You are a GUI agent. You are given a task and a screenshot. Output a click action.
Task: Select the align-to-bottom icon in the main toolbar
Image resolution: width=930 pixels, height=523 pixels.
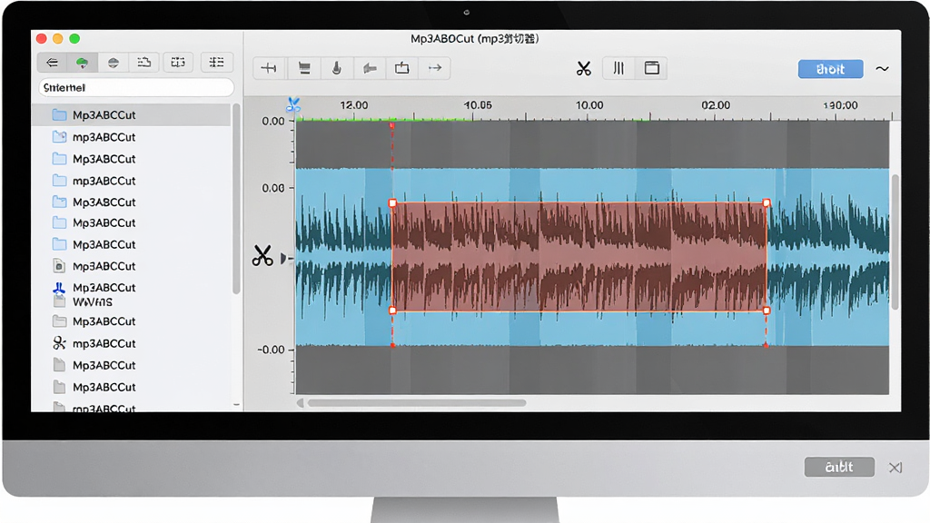click(x=304, y=68)
